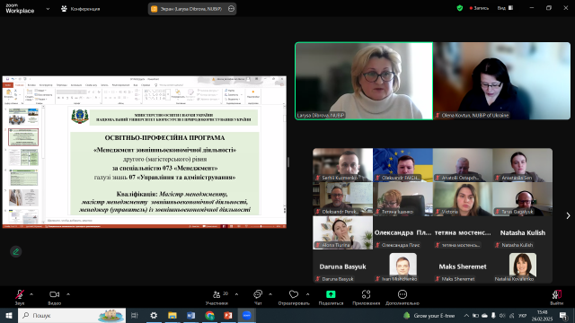575x323 pixels.
Task: Open the Zoom Workplace dropdown chevron
Action: tap(48, 9)
